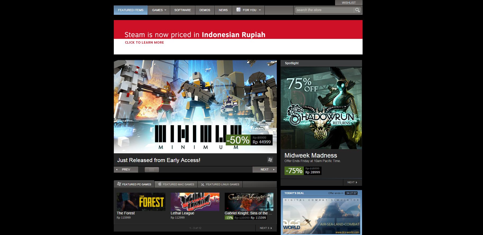Go to the News tab
Screen dimensions: 483x235
point(223,10)
